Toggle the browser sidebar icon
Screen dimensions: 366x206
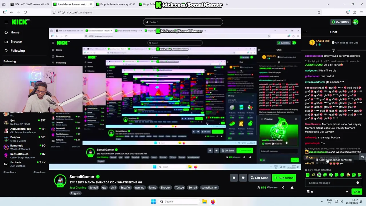(x=5, y=12)
